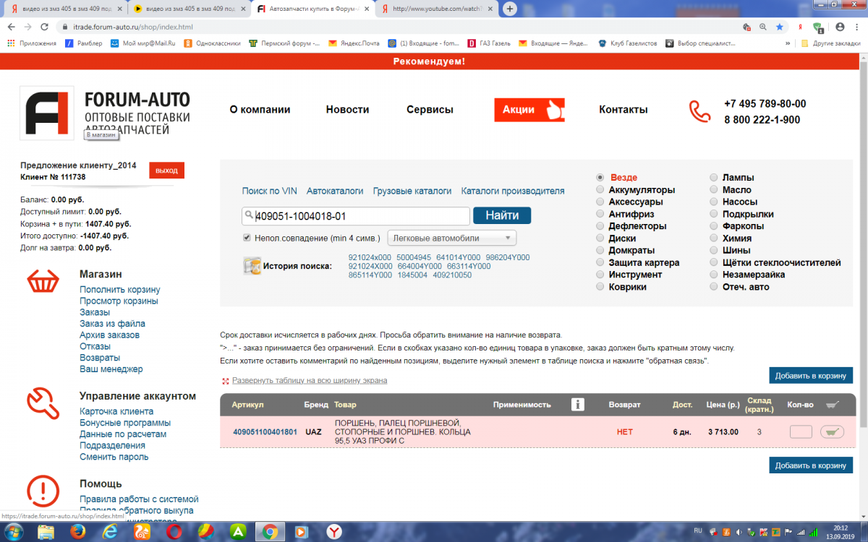Open the Просмотр корзины link

tap(119, 301)
